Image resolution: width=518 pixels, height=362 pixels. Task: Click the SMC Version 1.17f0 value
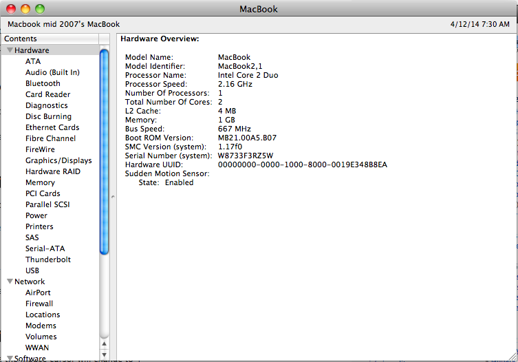[230, 147]
